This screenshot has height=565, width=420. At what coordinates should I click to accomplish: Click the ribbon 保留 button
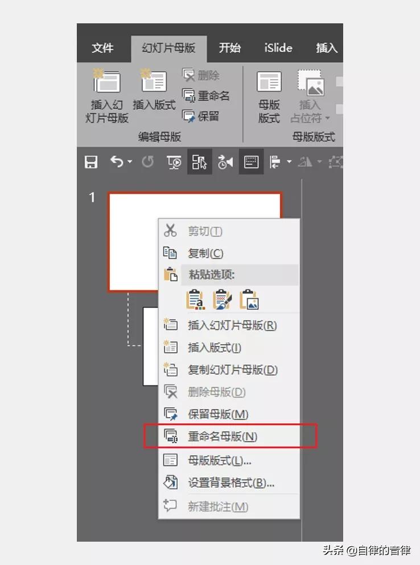pos(200,116)
